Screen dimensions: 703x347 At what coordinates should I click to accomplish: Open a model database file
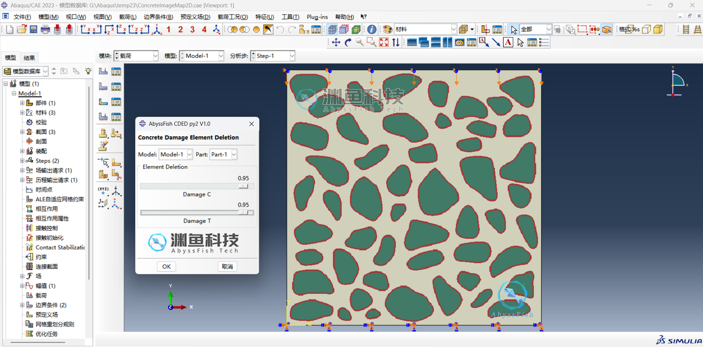(22, 29)
